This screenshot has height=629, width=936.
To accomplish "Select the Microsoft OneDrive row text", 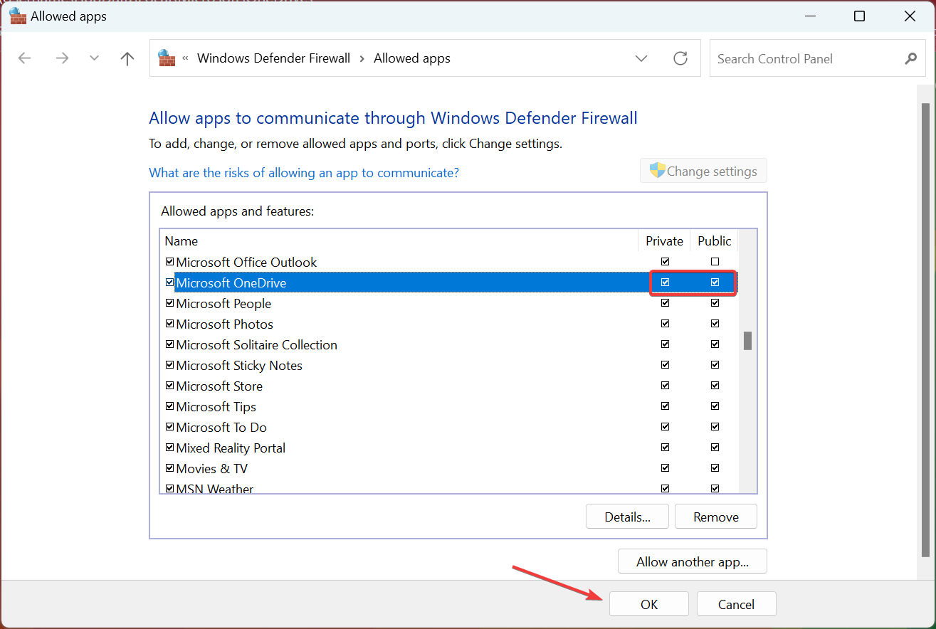I will click(231, 283).
